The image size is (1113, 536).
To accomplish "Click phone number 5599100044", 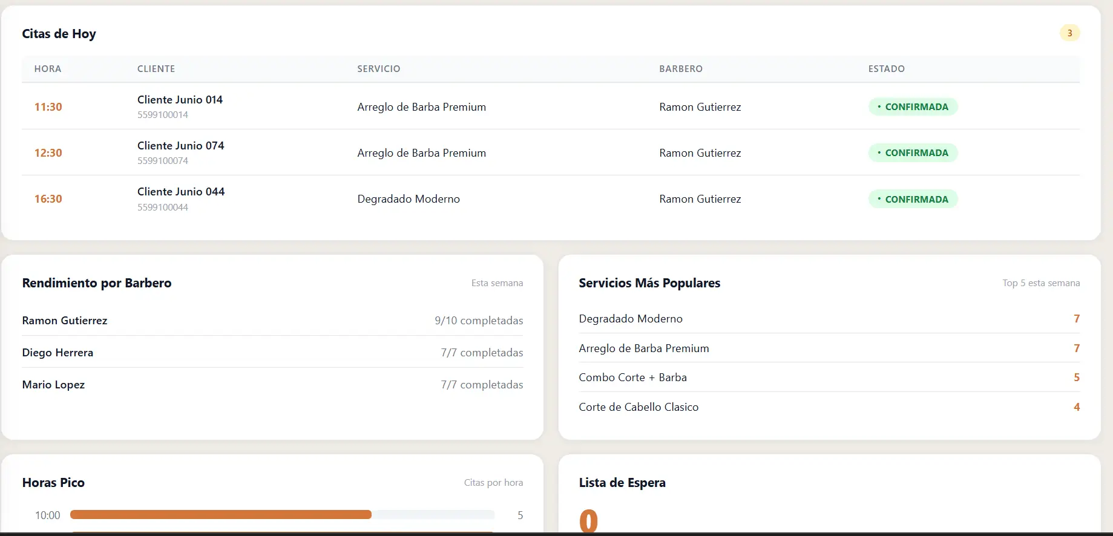I will coord(163,208).
